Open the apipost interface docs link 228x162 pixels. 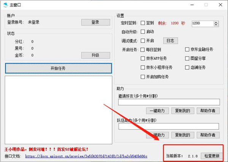coord(85,156)
